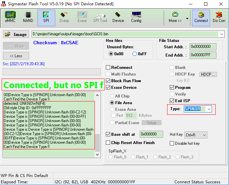Minimize the Flash Tool window
Viewport: 229px width, 185px height.
191,4
